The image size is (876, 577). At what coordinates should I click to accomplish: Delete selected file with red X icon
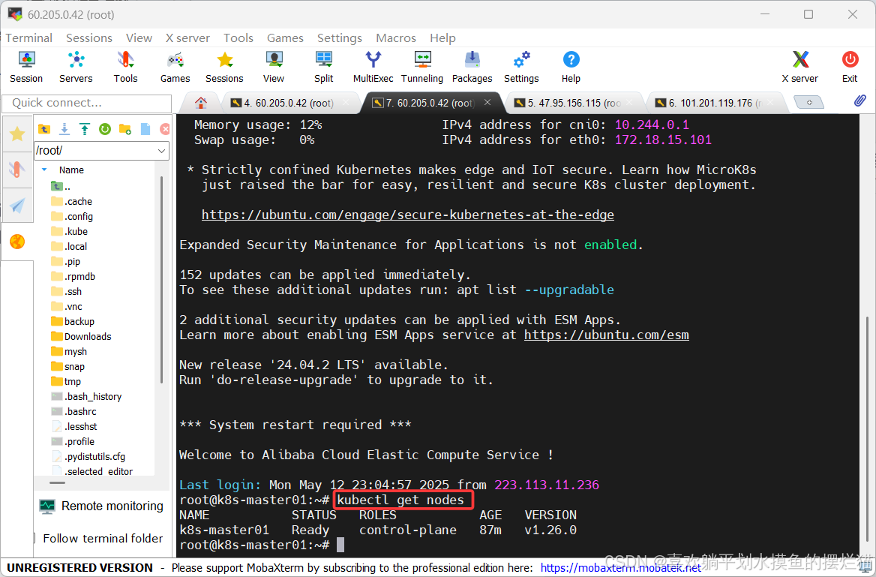[165, 129]
